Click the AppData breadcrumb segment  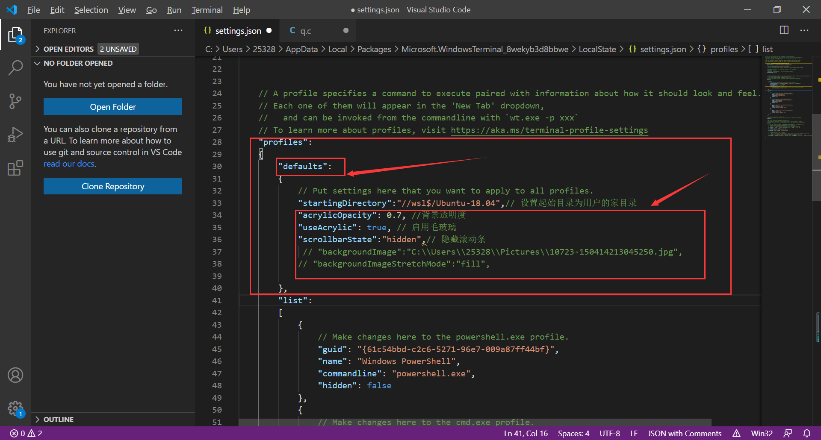click(x=301, y=49)
